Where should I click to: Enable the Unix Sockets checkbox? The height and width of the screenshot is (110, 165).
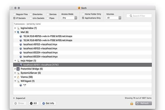point(31,18)
